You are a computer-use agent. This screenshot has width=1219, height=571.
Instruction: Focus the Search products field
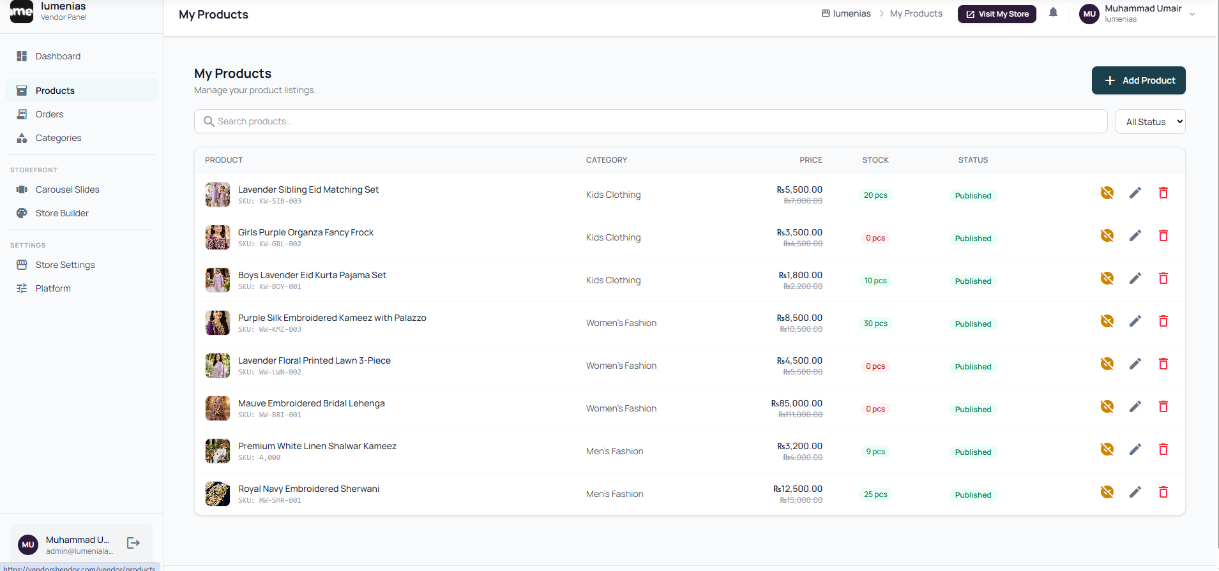click(651, 121)
